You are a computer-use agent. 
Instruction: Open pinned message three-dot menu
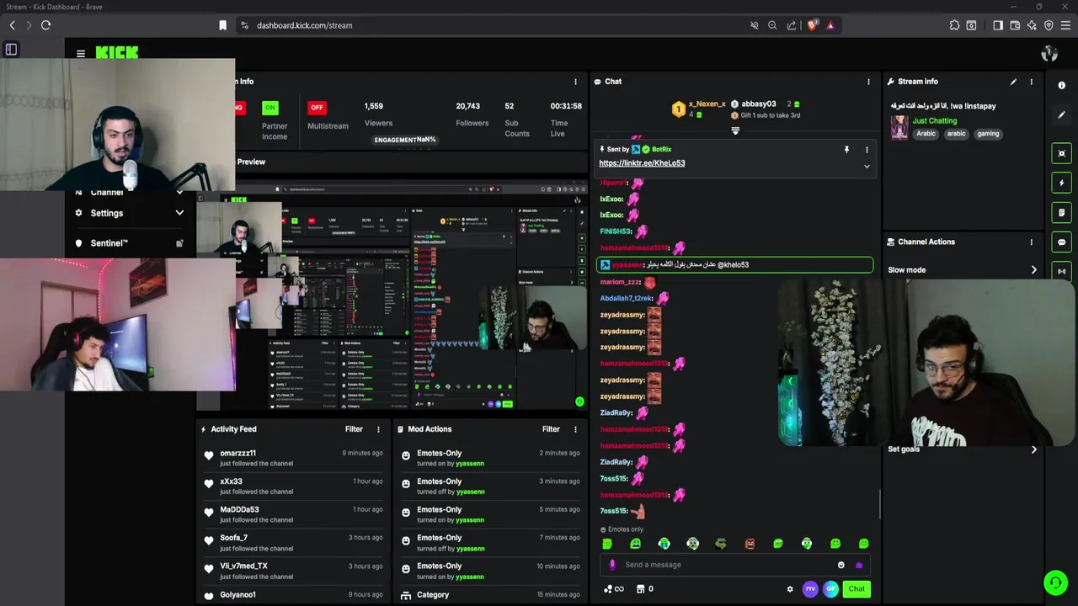867,150
